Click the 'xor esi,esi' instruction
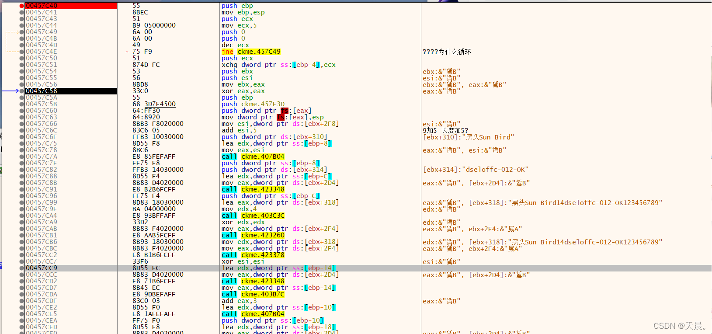 (x=243, y=261)
